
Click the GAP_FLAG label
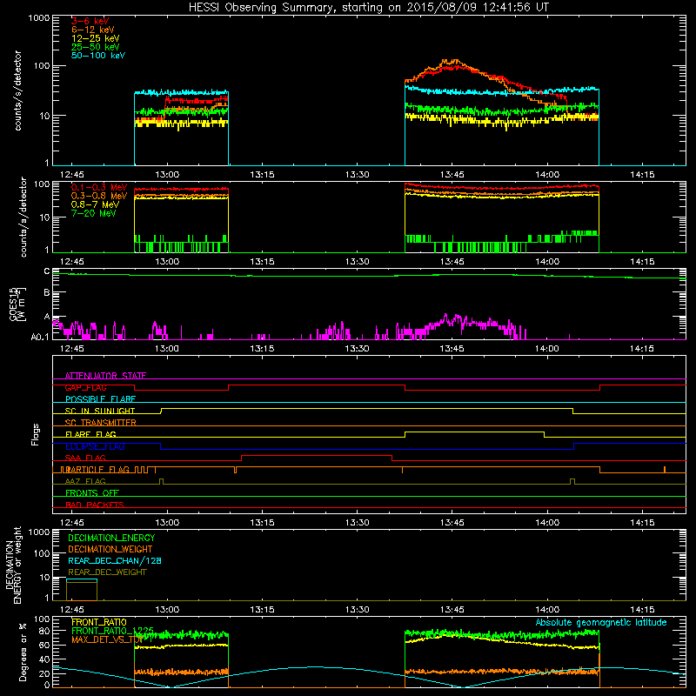click(85, 387)
